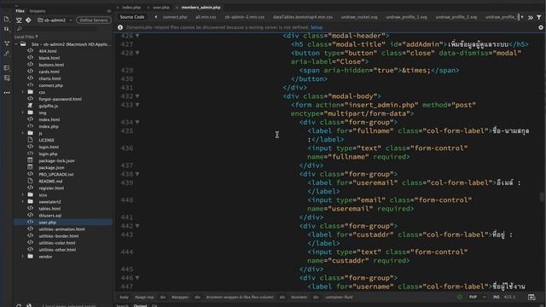Dismiss the info bar with round close icon
This screenshot has width=546, height=307.
tap(541, 27)
